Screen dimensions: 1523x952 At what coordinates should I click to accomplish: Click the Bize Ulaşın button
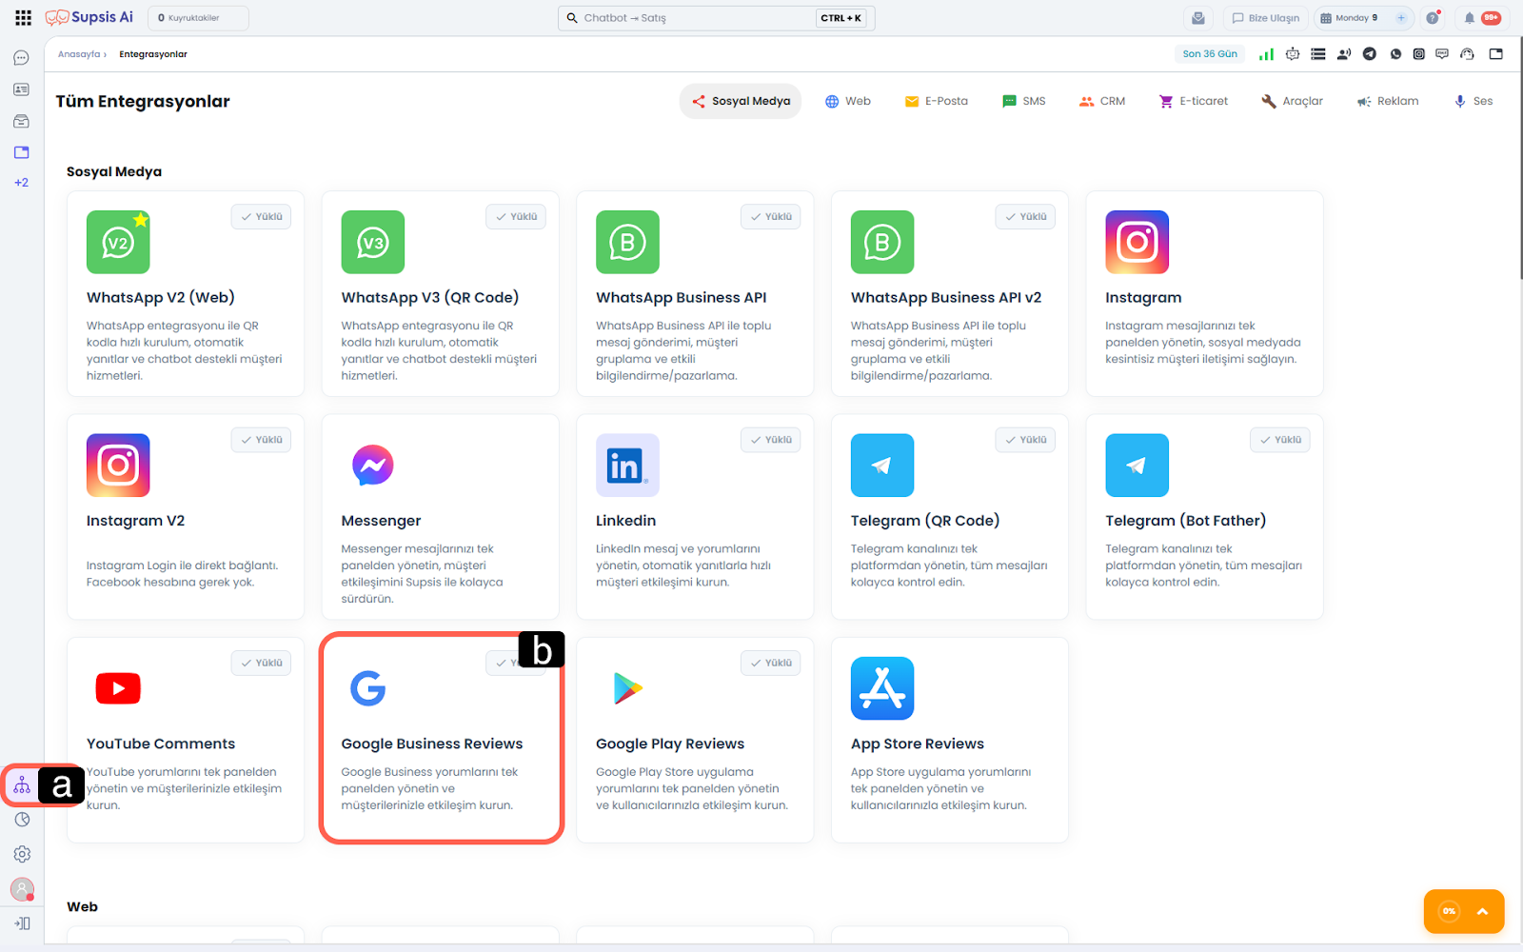pos(1264,18)
